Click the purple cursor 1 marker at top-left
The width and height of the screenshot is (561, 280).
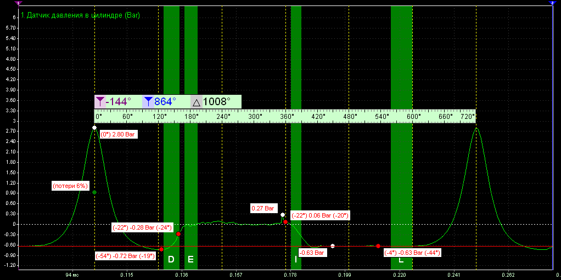point(19,3)
